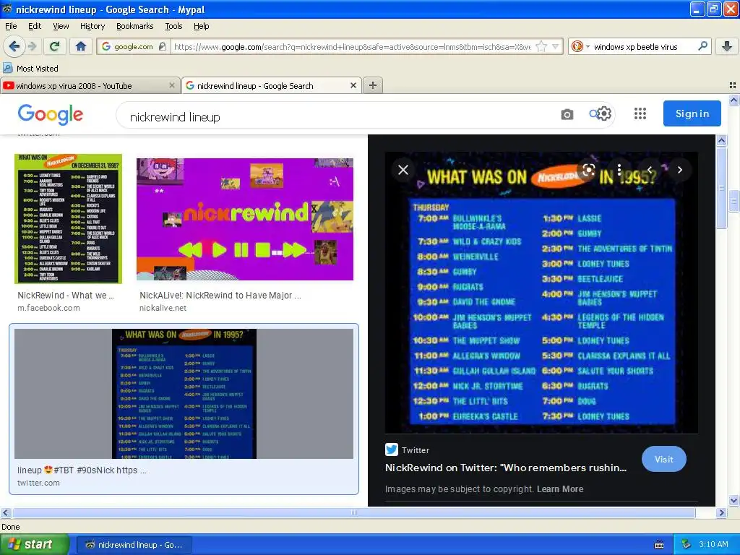Viewport: 740px width, 555px height.
Task: Open the search engine selector dropdown
Action: [580, 46]
